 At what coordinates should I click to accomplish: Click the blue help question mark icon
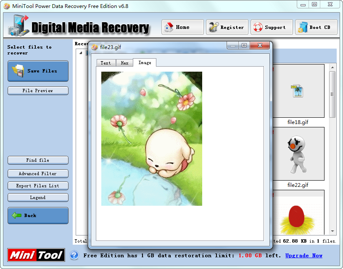tap(74, 255)
